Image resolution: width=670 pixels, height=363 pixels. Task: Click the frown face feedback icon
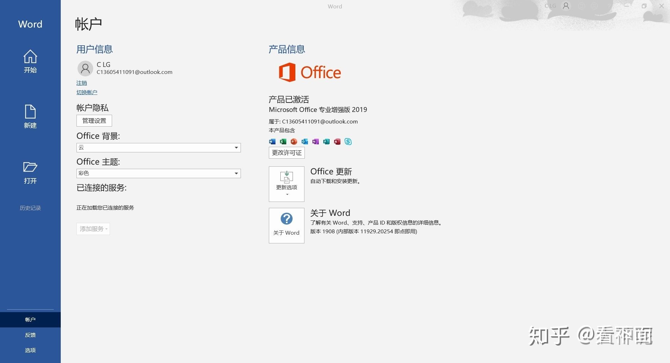click(594, 6)
